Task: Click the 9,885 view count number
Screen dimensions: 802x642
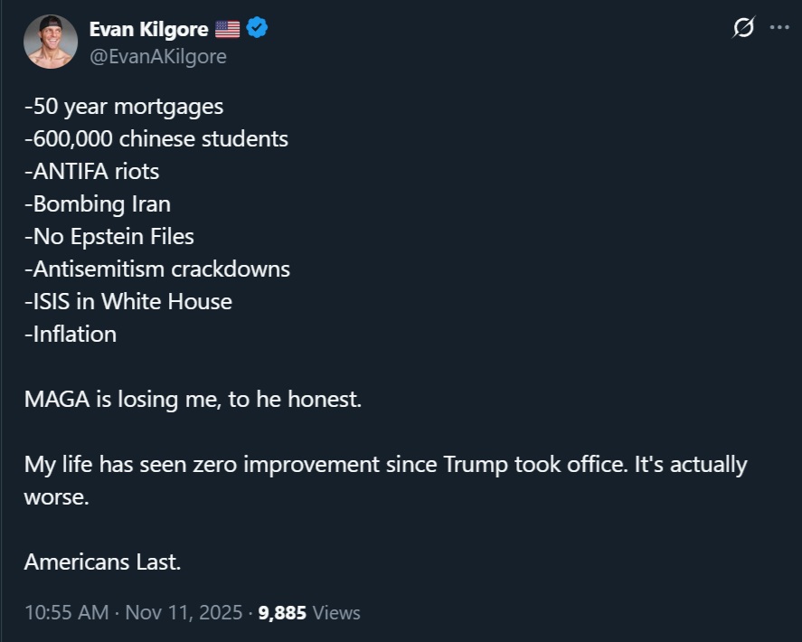Action: [282, 612]
